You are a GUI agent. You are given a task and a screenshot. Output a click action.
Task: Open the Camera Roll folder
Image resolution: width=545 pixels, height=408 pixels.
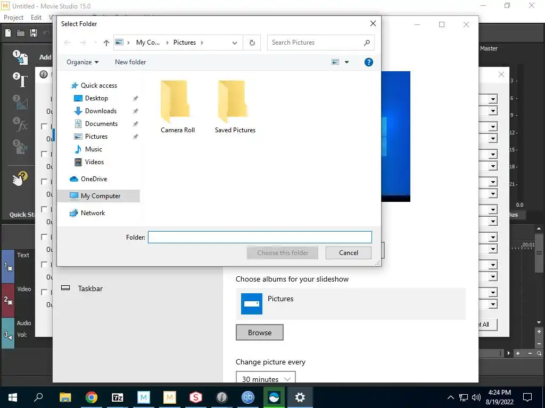tap(177, 106)
